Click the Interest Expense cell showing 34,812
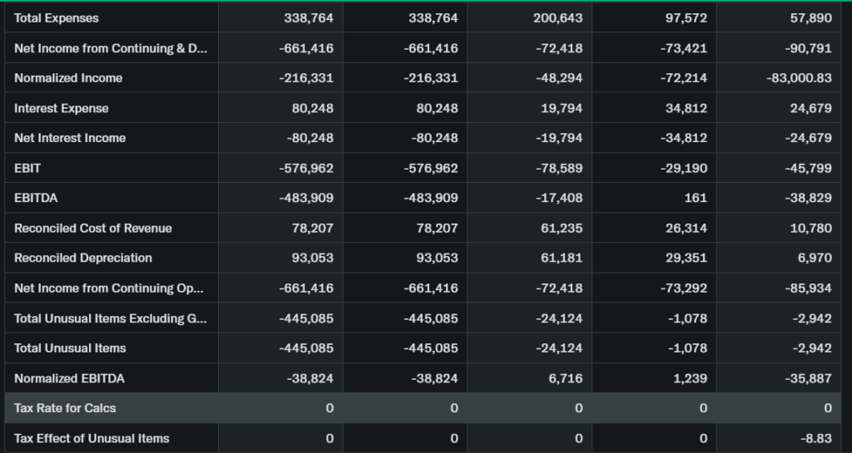The height and width of the screenshot is (453, 852). point(686,108)
